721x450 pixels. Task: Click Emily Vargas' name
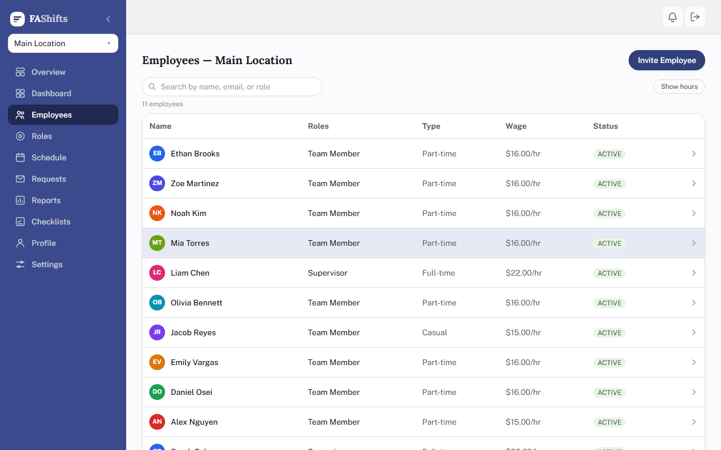point(194,362)
